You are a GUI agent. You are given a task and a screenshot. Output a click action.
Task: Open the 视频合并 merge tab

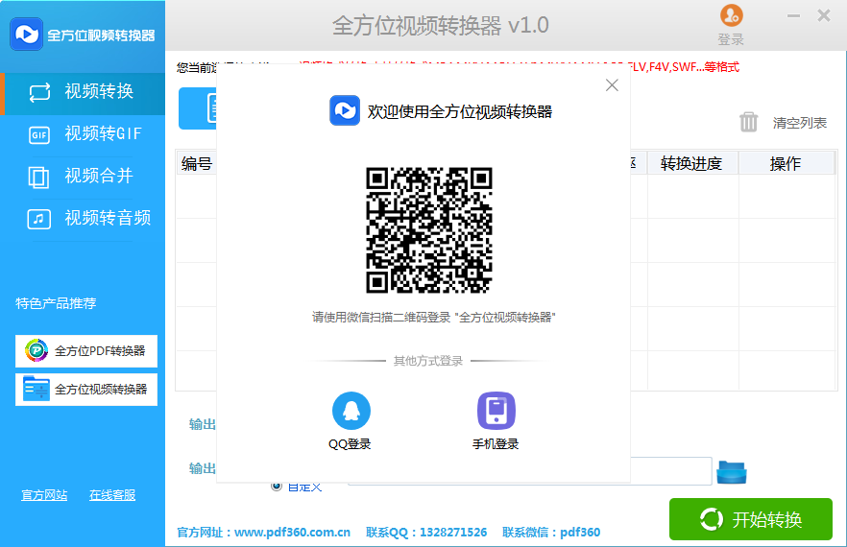pos(83,177)
